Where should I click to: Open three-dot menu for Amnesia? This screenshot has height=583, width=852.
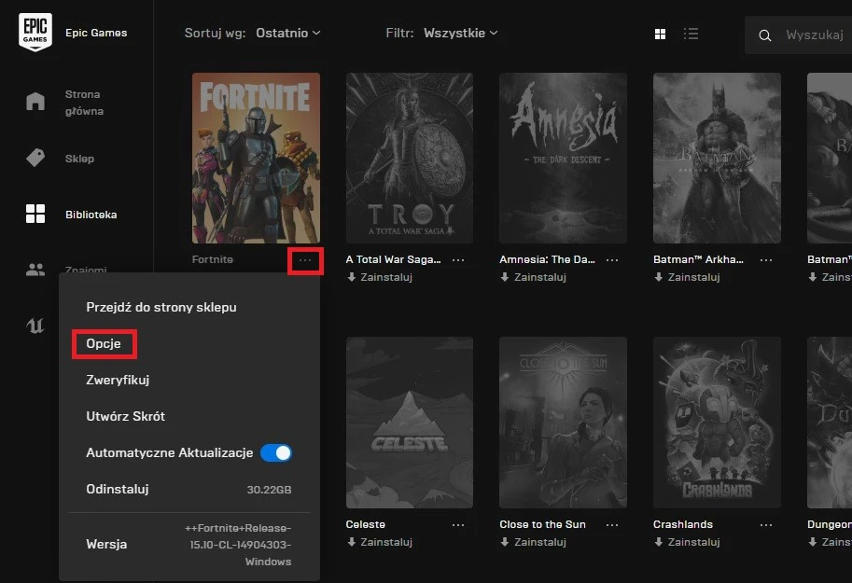(x=611, y=260)
